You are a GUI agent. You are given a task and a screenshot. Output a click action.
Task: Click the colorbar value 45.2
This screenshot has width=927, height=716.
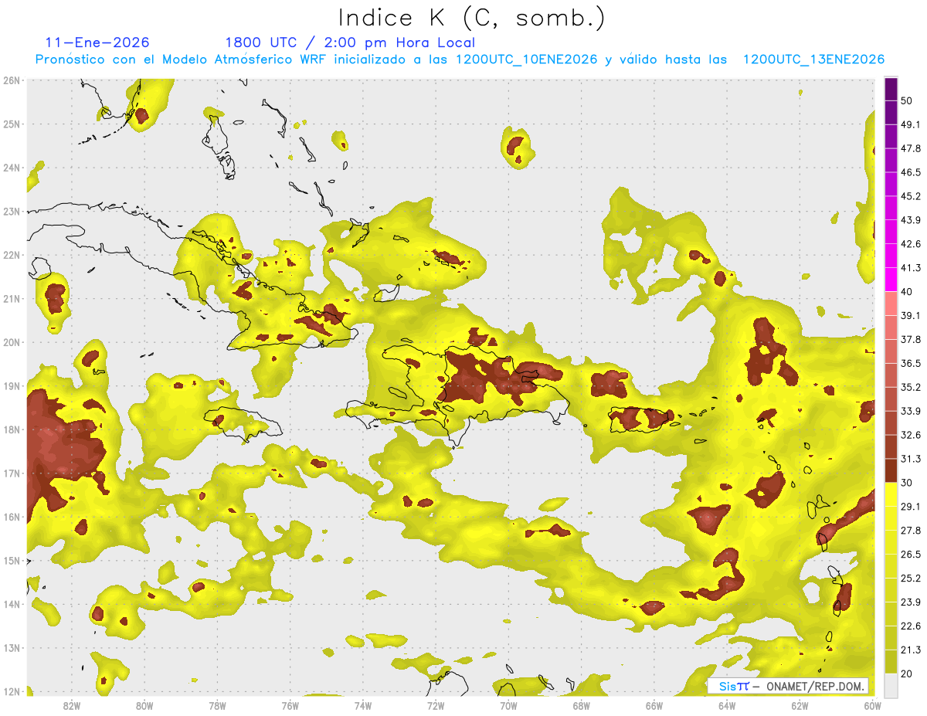click(910, 196)
